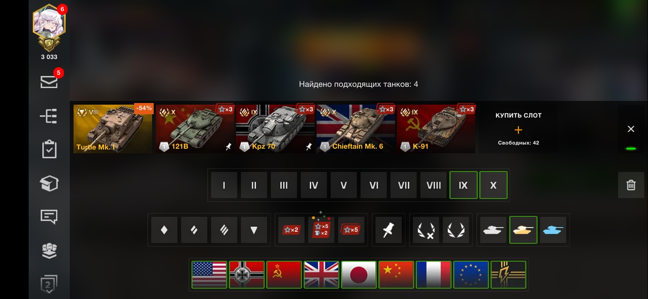Open the missions clipboard icon

tap(49, 149)
